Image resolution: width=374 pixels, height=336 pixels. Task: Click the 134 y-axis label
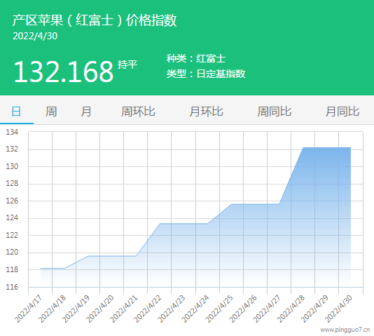(x=12, y=132)
